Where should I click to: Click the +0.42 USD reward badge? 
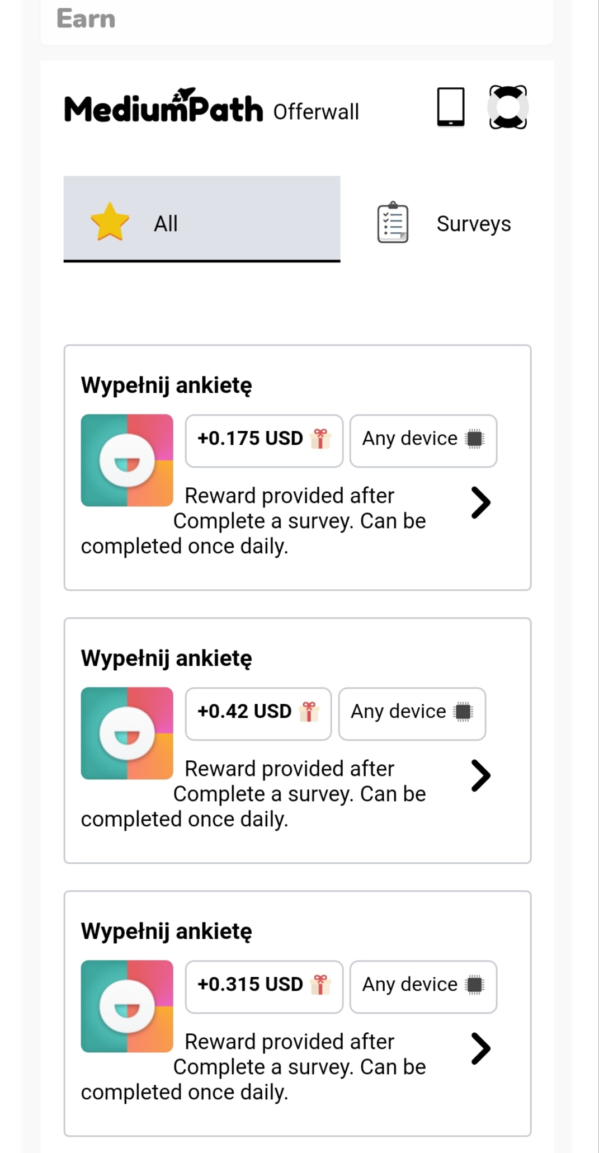click(x=258, y=714)
